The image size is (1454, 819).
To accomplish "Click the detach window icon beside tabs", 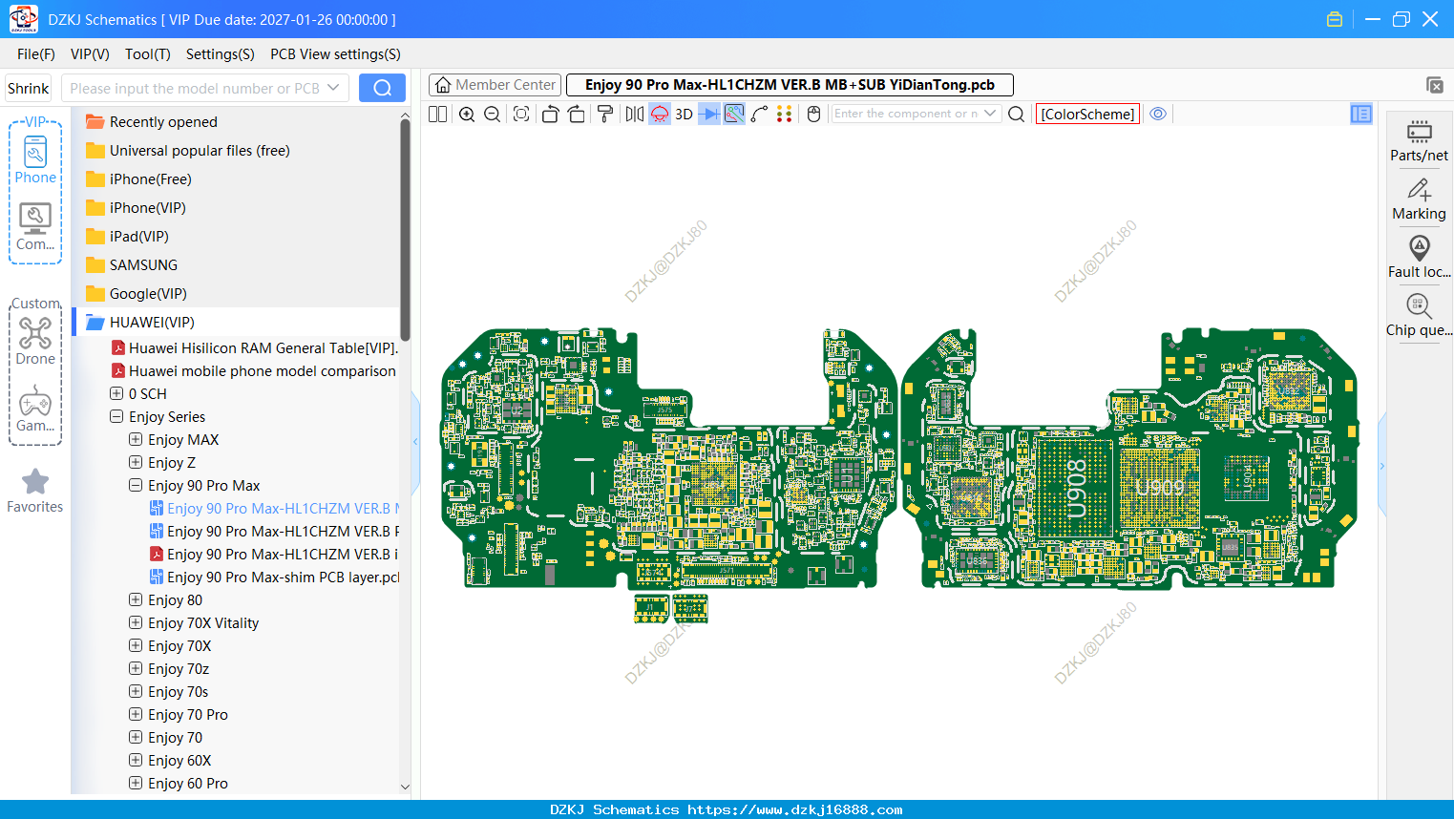I will coord(1435,85).
